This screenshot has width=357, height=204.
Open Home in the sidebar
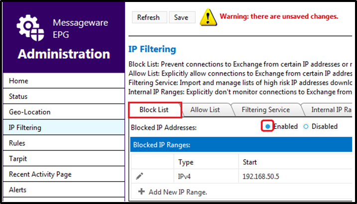(64, 81)
